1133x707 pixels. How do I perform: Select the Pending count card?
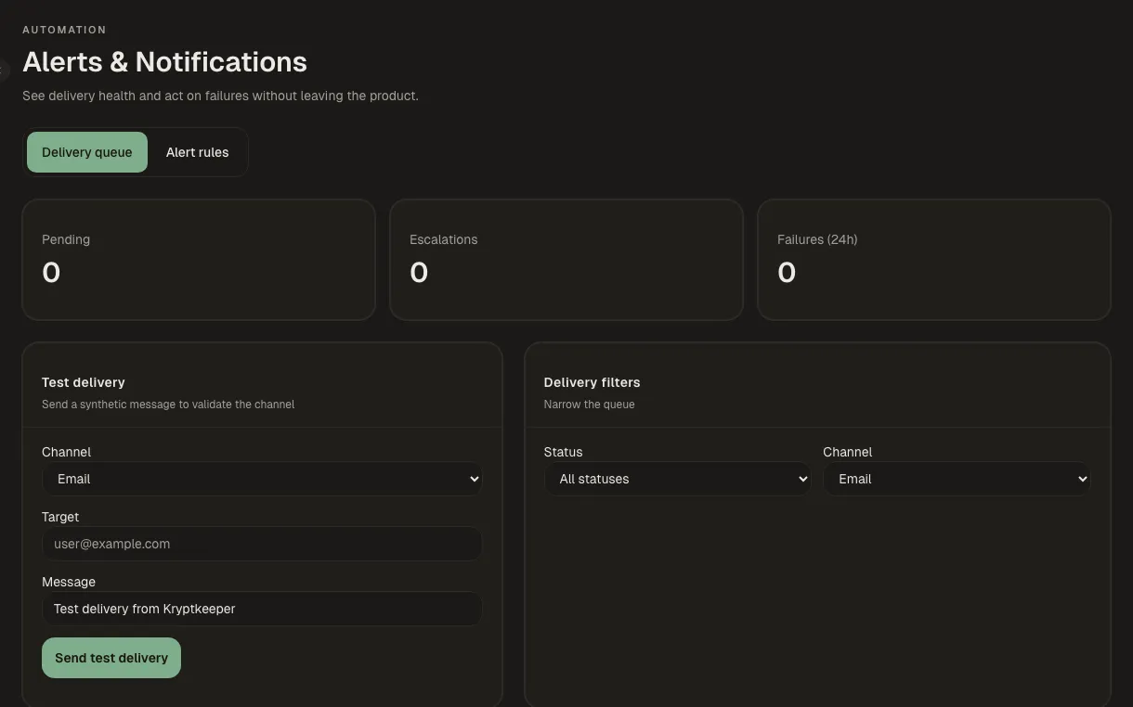199,260
